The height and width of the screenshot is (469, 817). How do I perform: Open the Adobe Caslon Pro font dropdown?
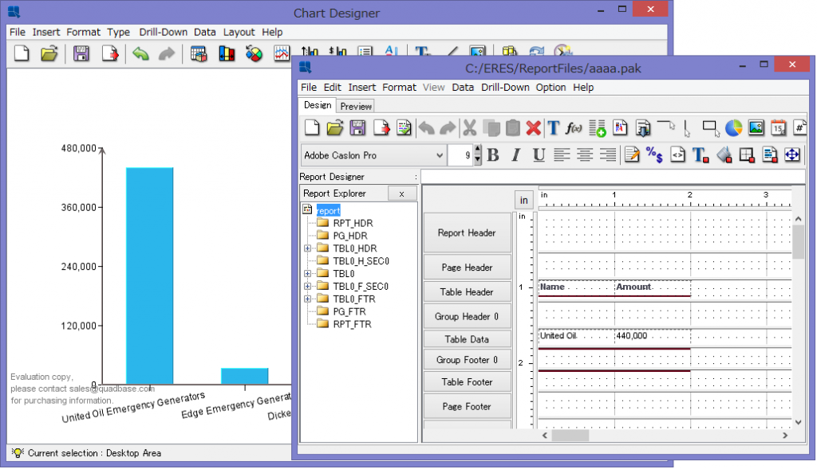(439, 155)
